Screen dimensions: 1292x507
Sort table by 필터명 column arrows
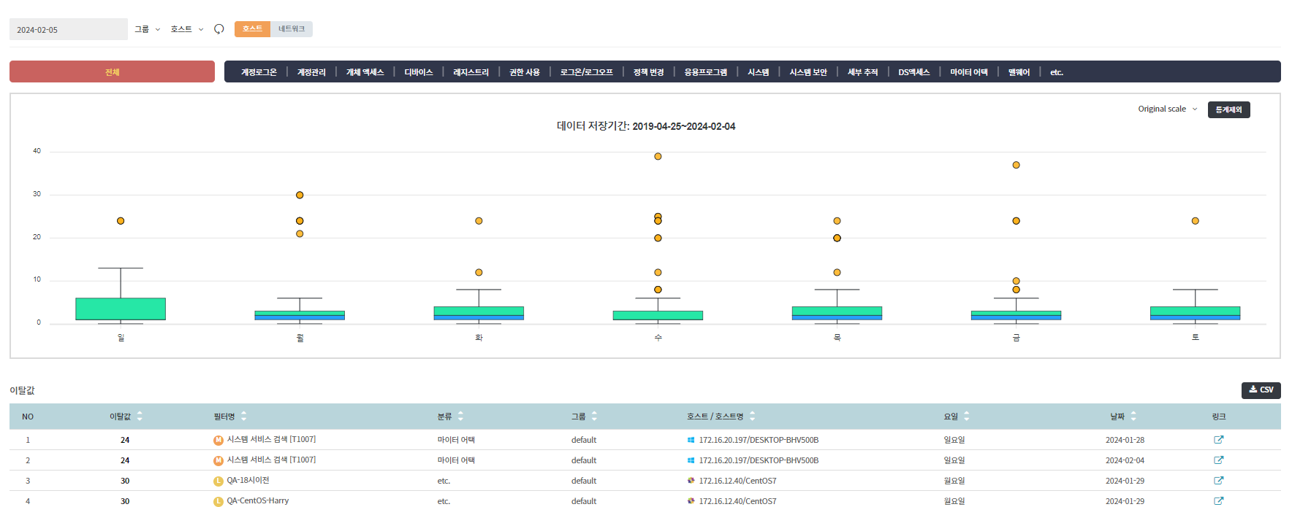tap(243, 417)
